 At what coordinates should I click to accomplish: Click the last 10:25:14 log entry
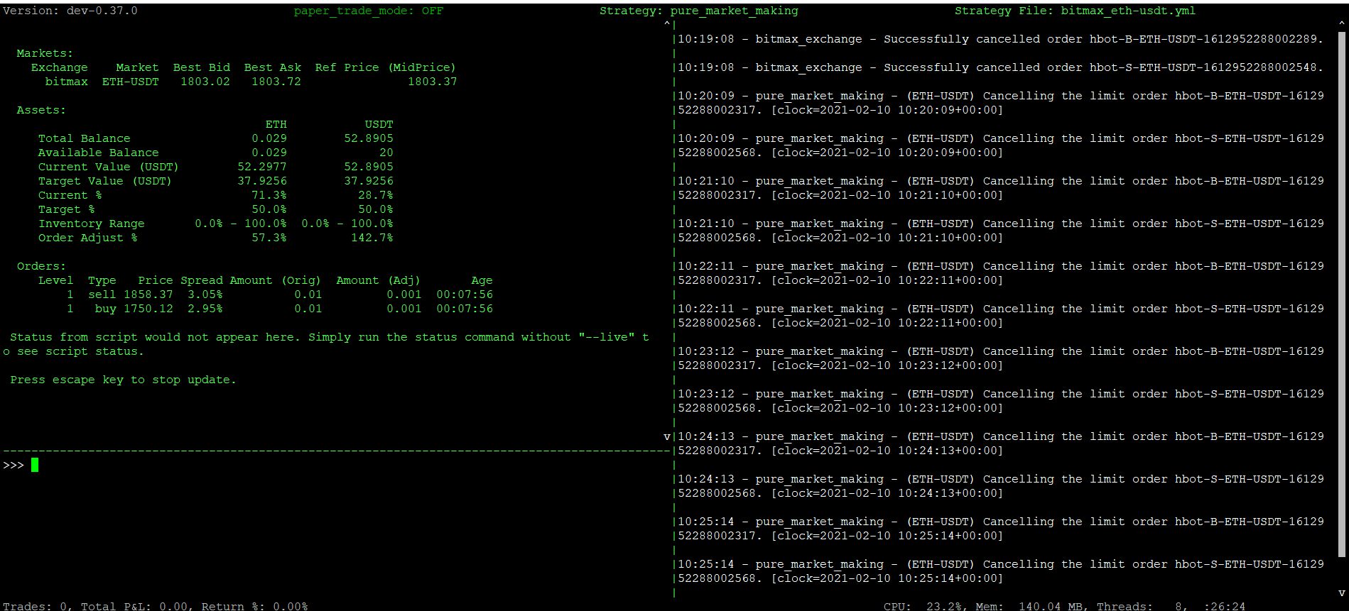coord(1001,571)
